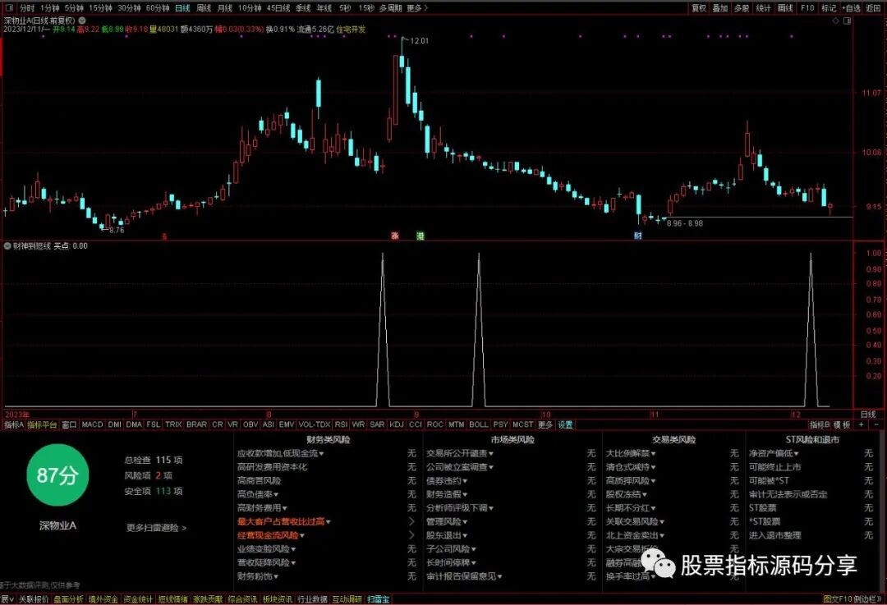This screenshot has width=887, height=605.
Task: Select the MCST indicator
Action: coord(522,424)
